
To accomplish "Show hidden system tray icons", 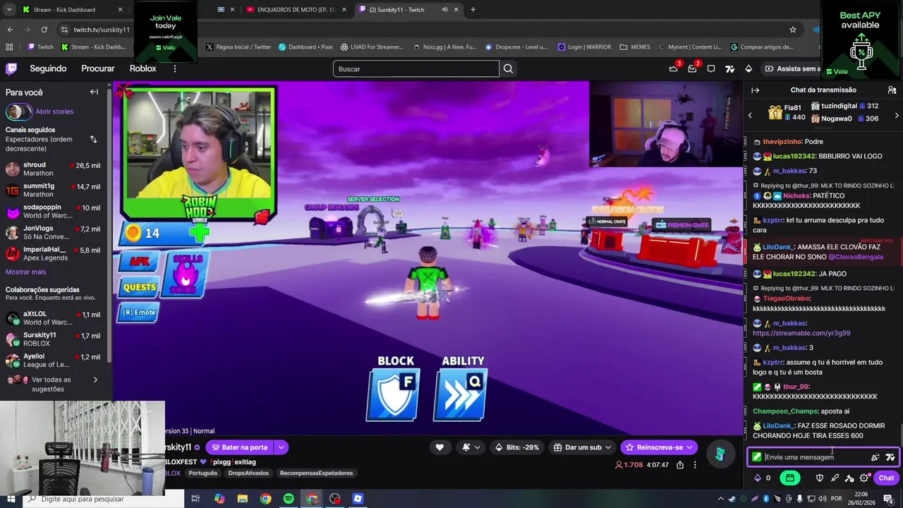I will tap(720, 499).
